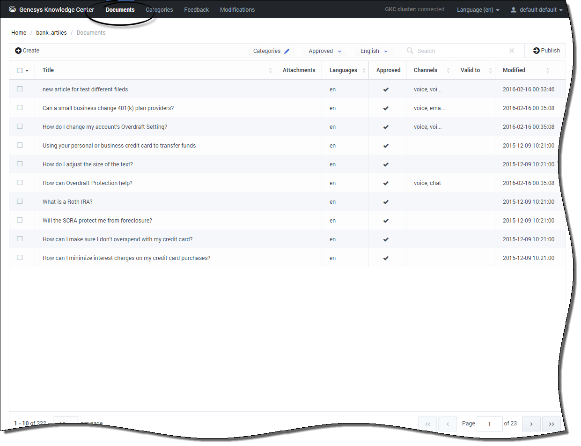Open the Modifications tab
The width and height of the screenshot is (581, 446).
tap(237, 10)
